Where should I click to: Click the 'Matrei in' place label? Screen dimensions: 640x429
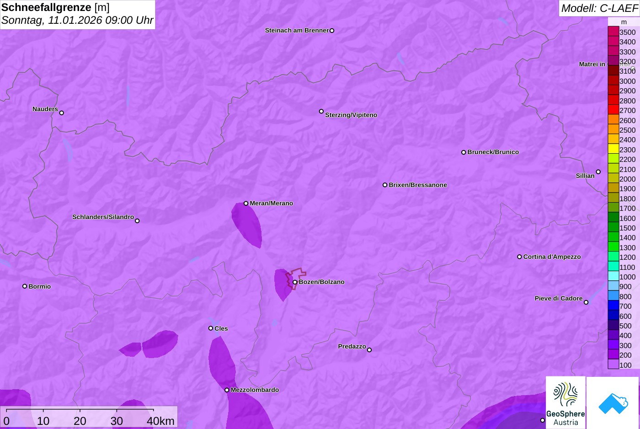point(592,64)
